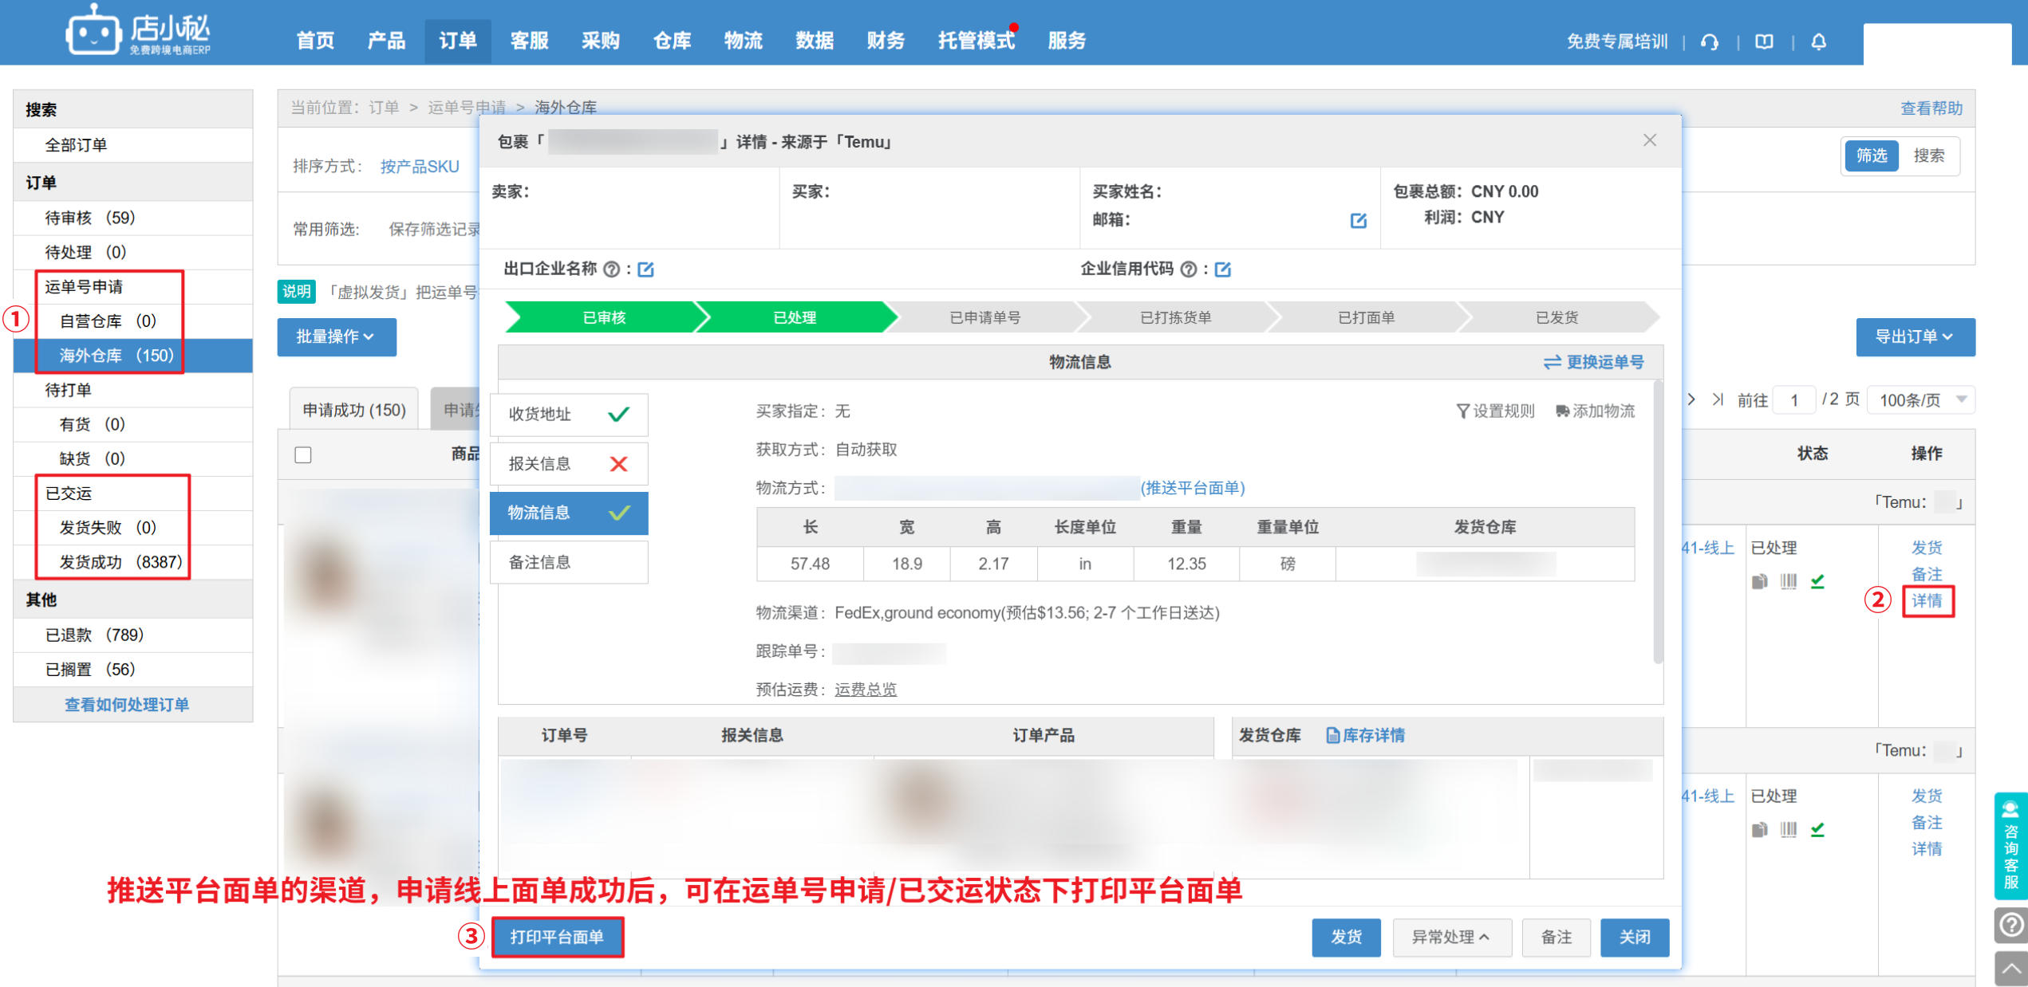Open the 导出订单 dropdown
This screenshot has height=987, width=2028.
coord(1914,336)
